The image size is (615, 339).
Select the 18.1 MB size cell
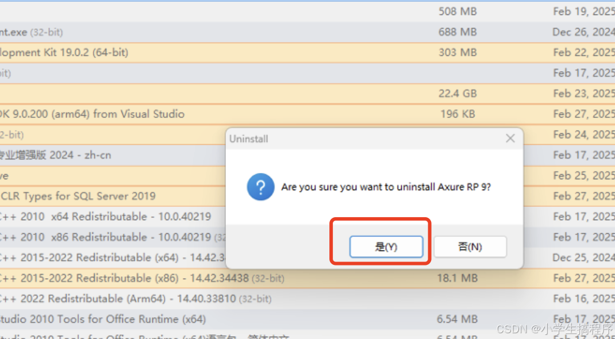[x=458, y=278]
